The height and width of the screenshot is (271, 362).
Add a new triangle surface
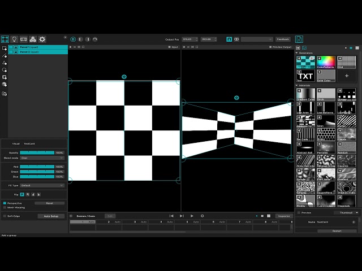point(4,63)
